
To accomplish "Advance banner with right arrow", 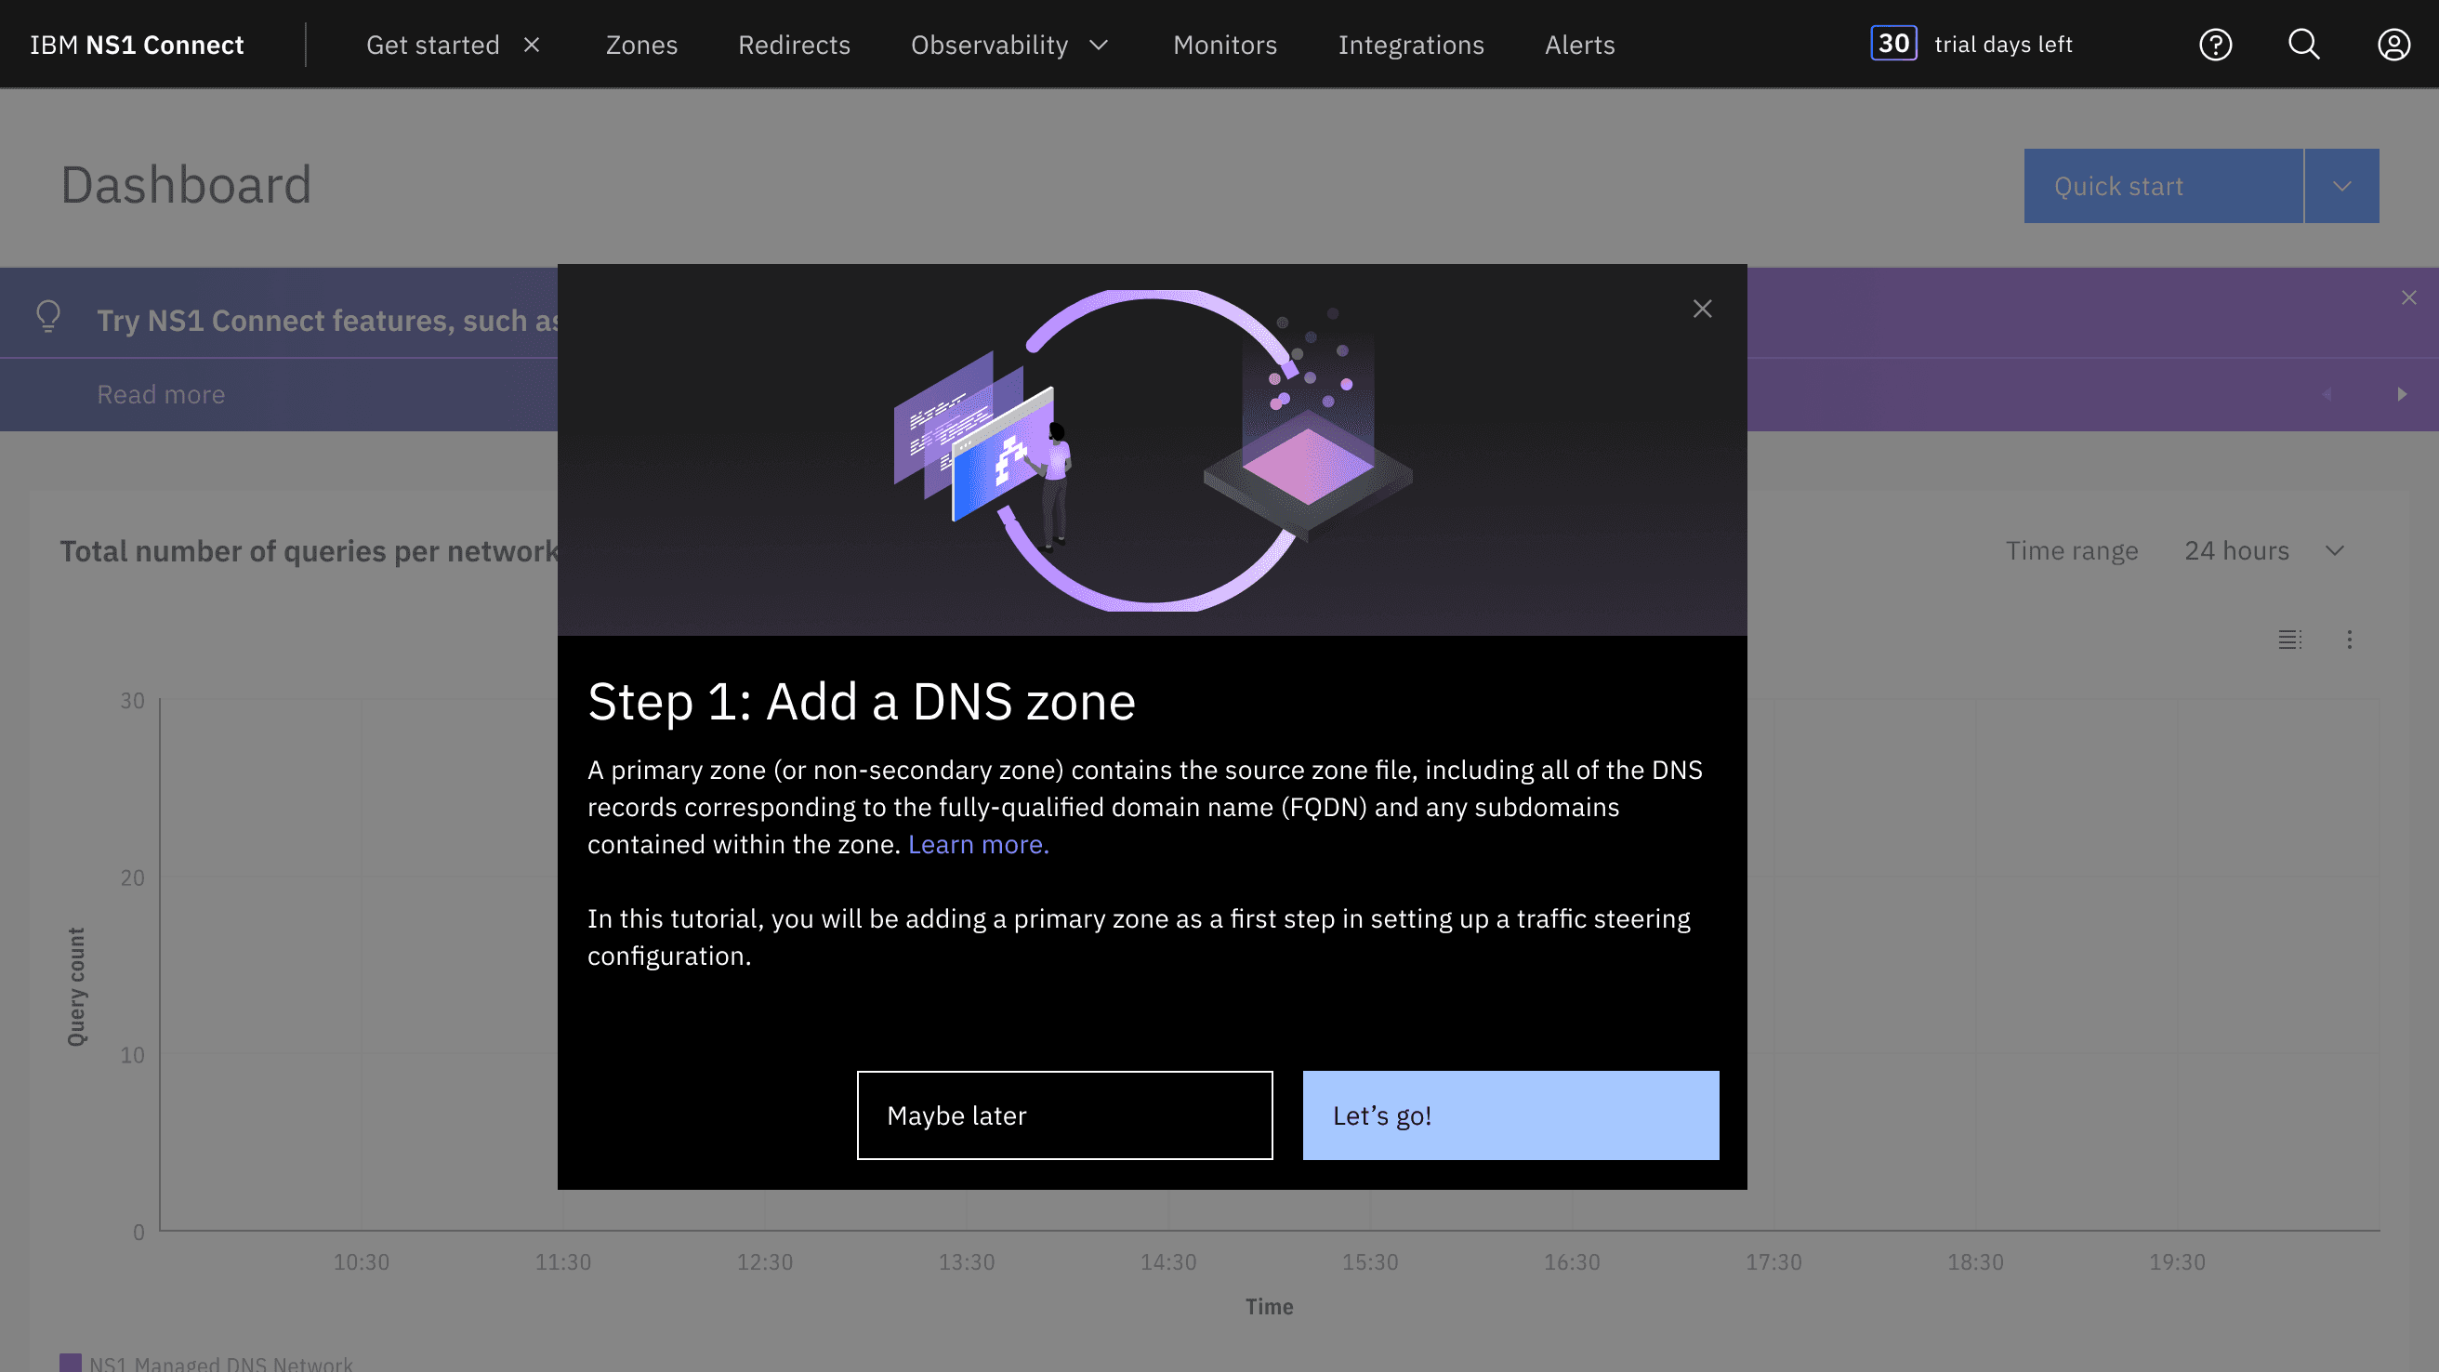I will 2401,394.
